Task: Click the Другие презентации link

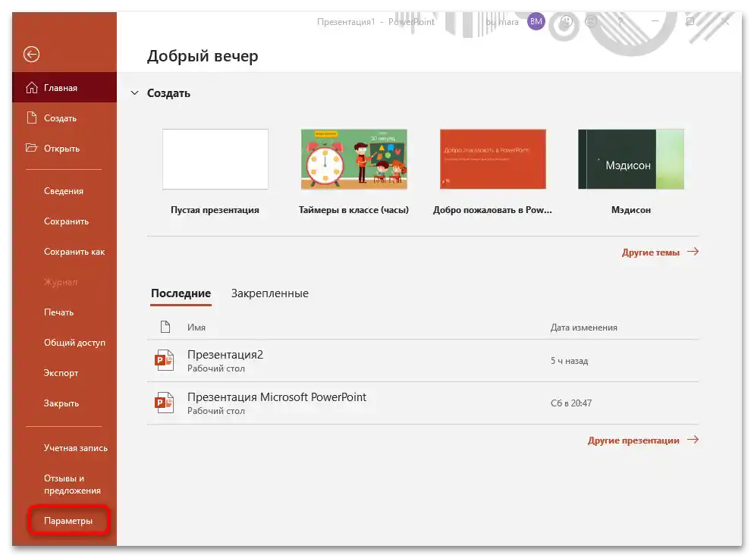Action: point(636,440)
